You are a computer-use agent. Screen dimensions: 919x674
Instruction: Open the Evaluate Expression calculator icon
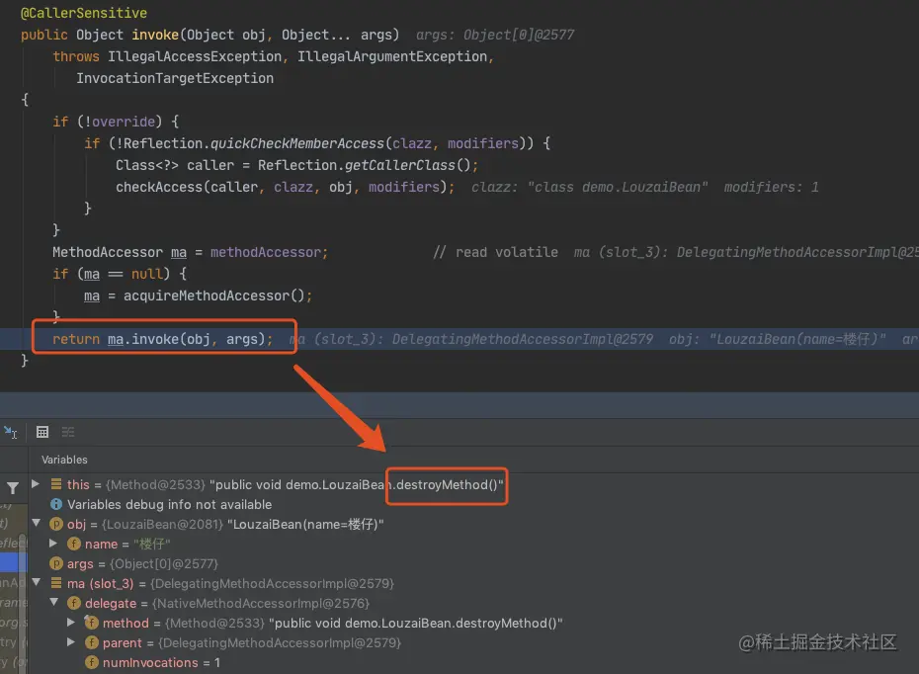42,433
